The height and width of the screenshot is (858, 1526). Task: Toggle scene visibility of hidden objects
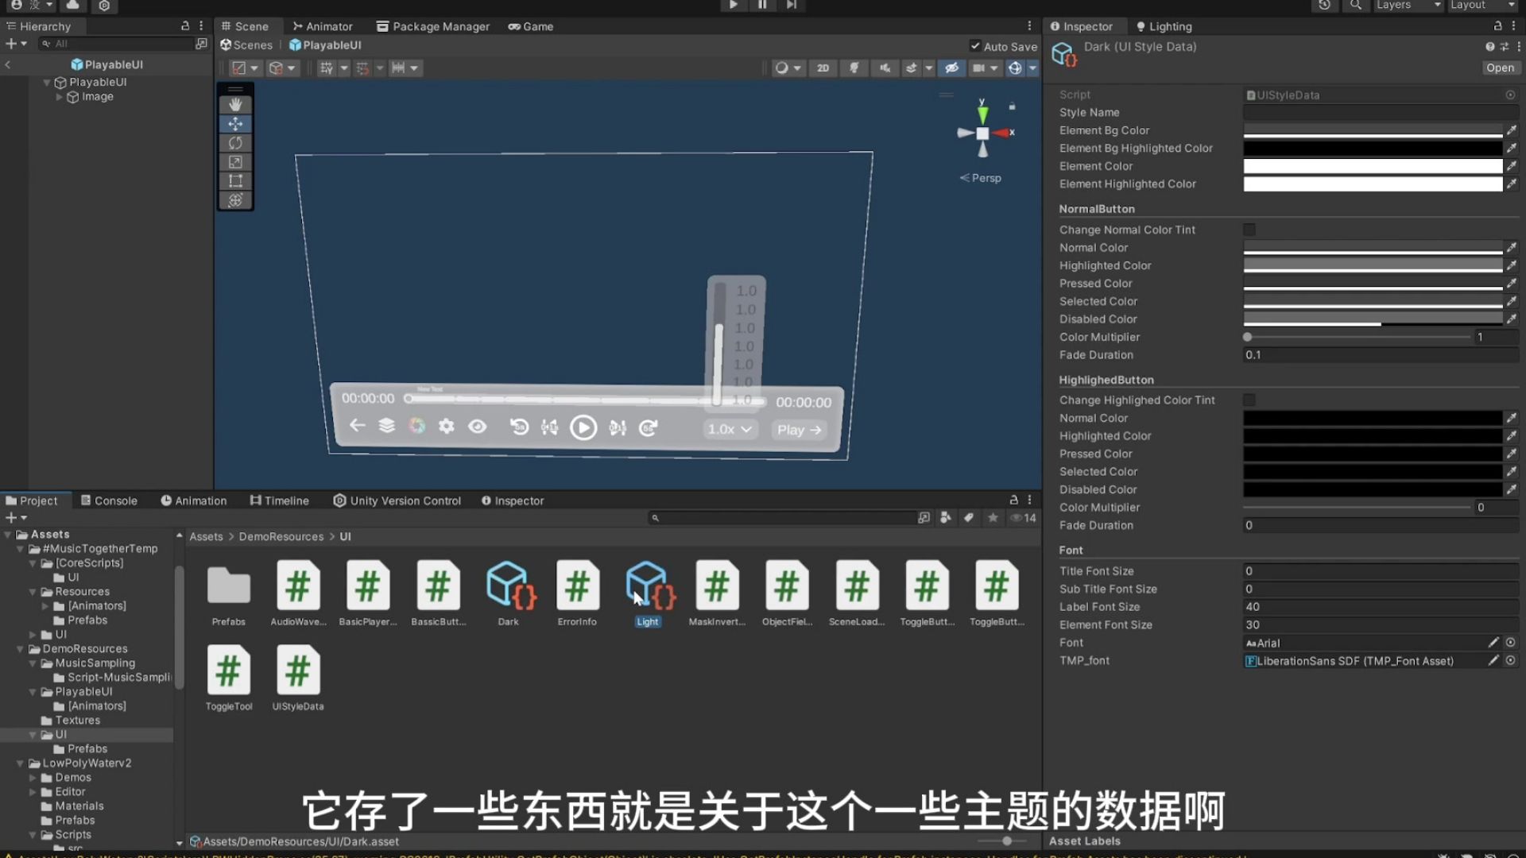tap(951, 68)
